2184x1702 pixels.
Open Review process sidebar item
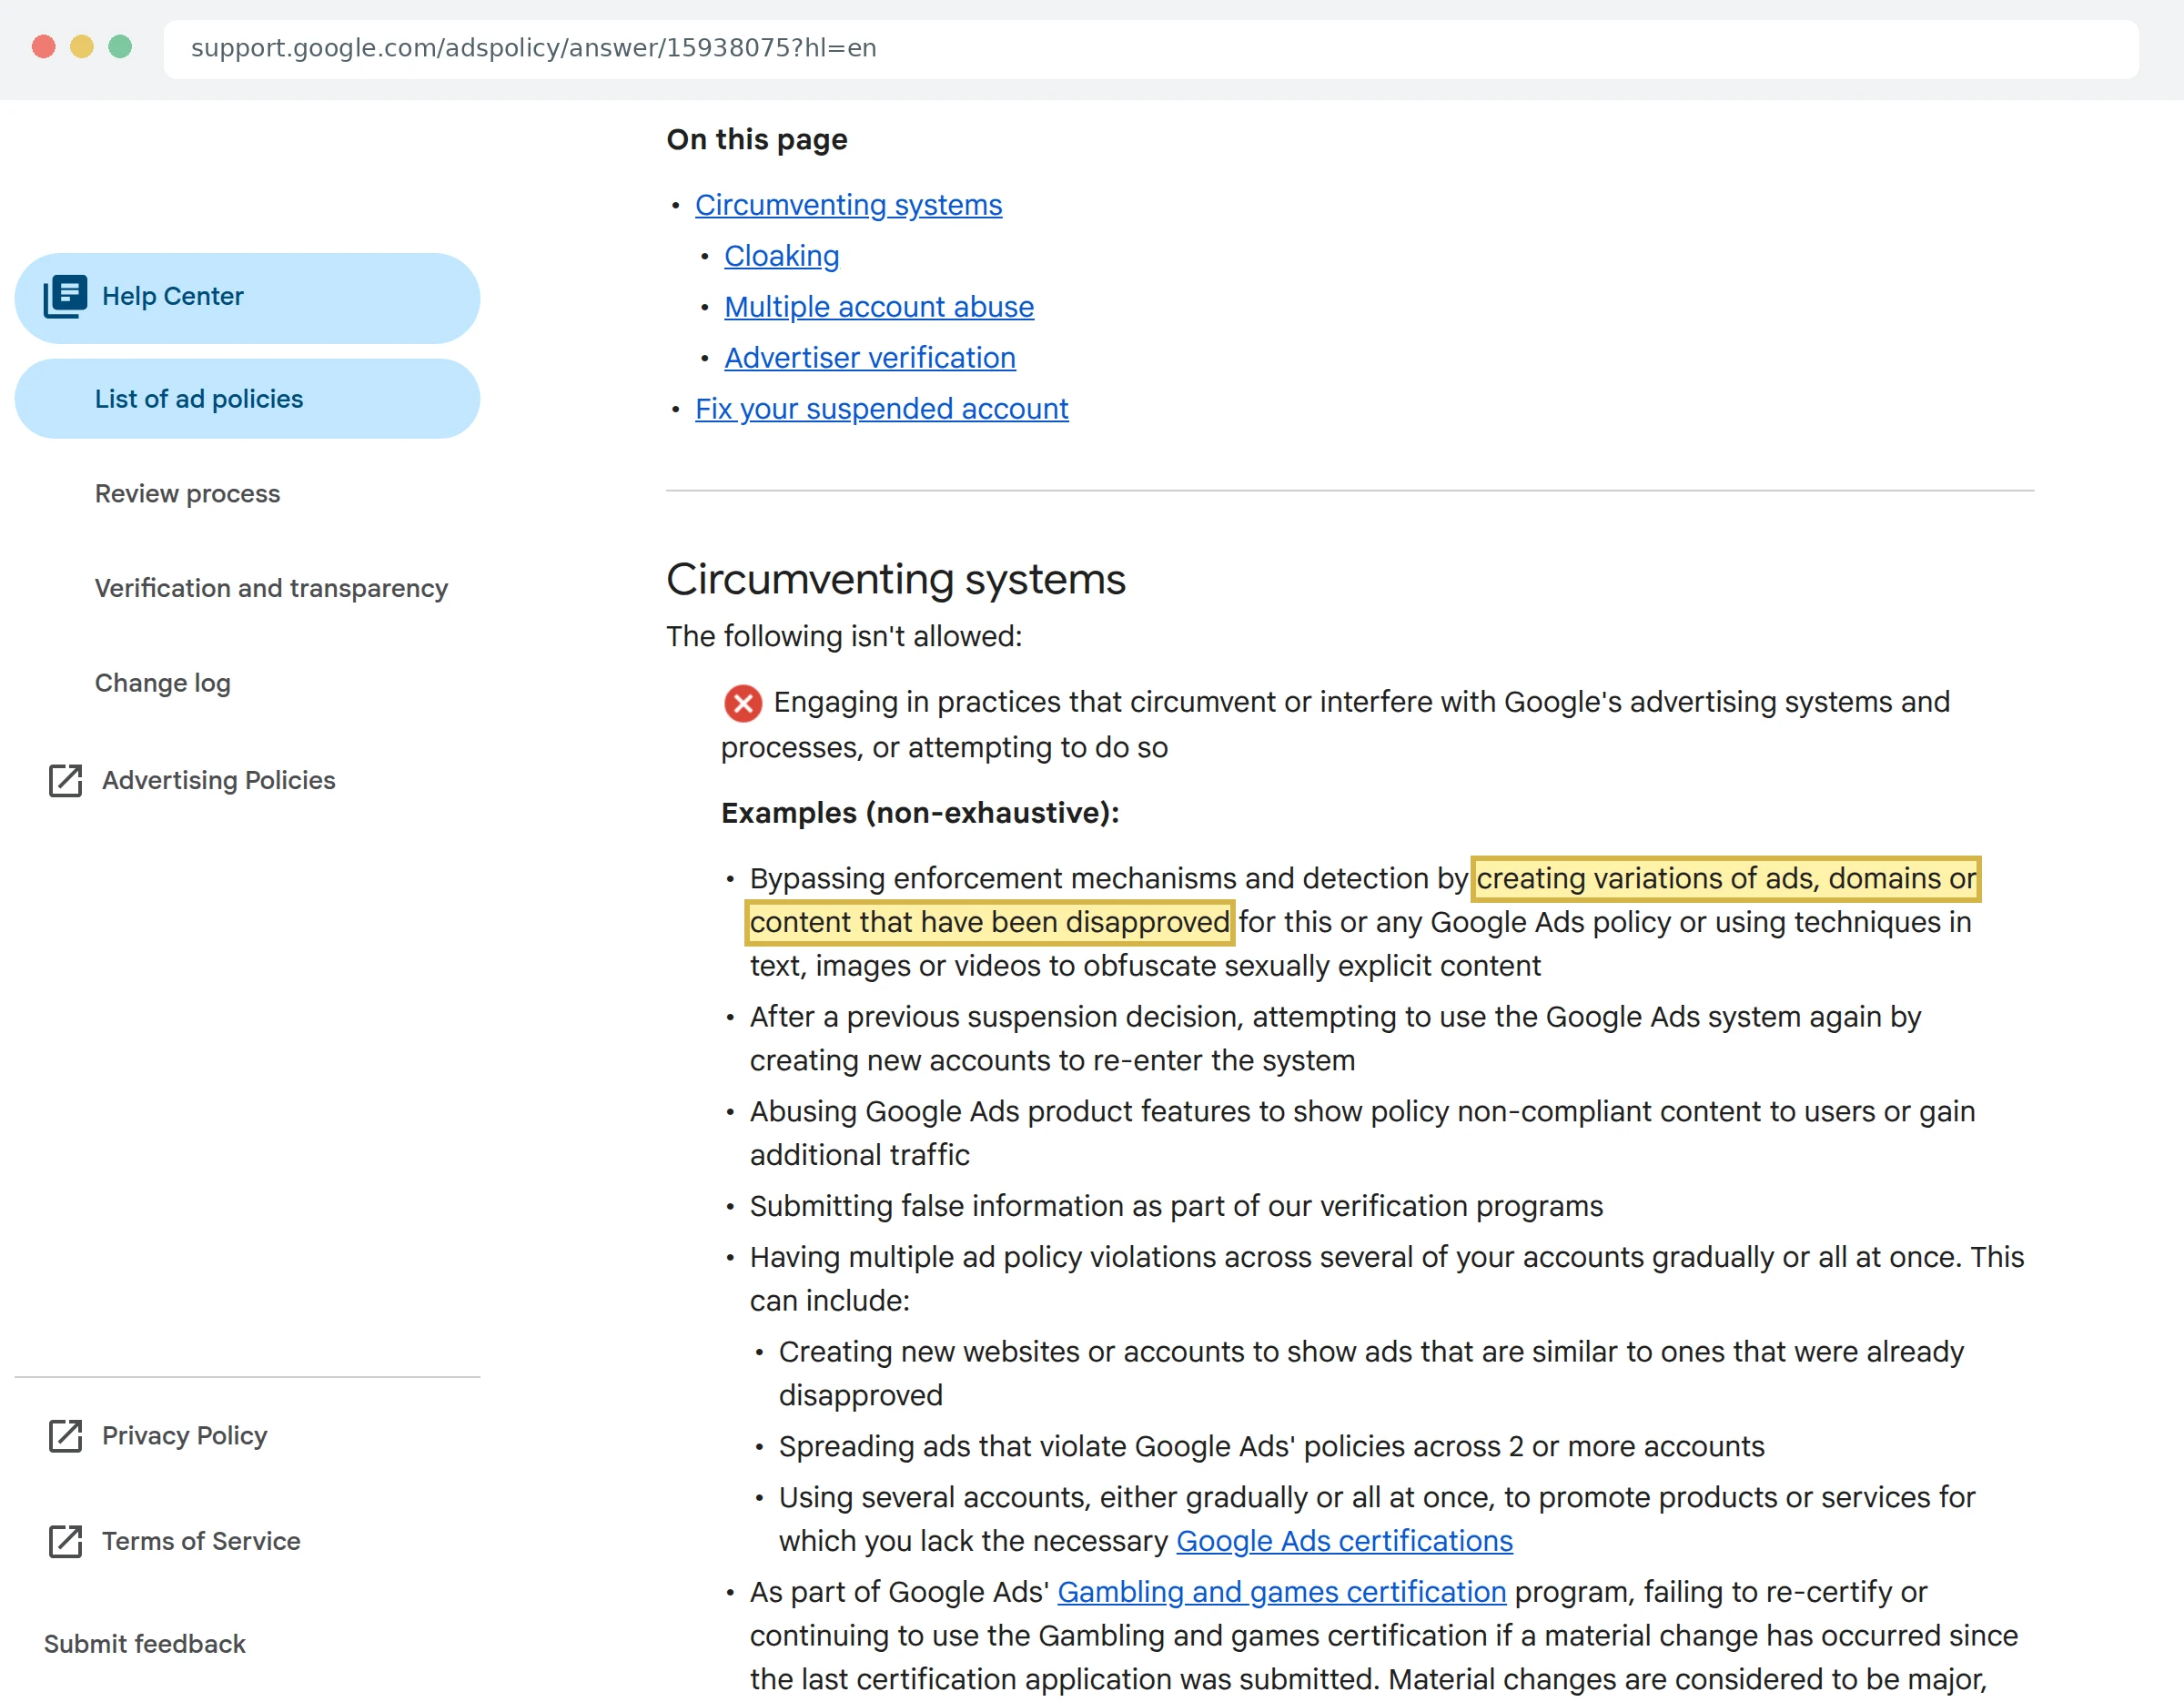(x=187, y=494)
